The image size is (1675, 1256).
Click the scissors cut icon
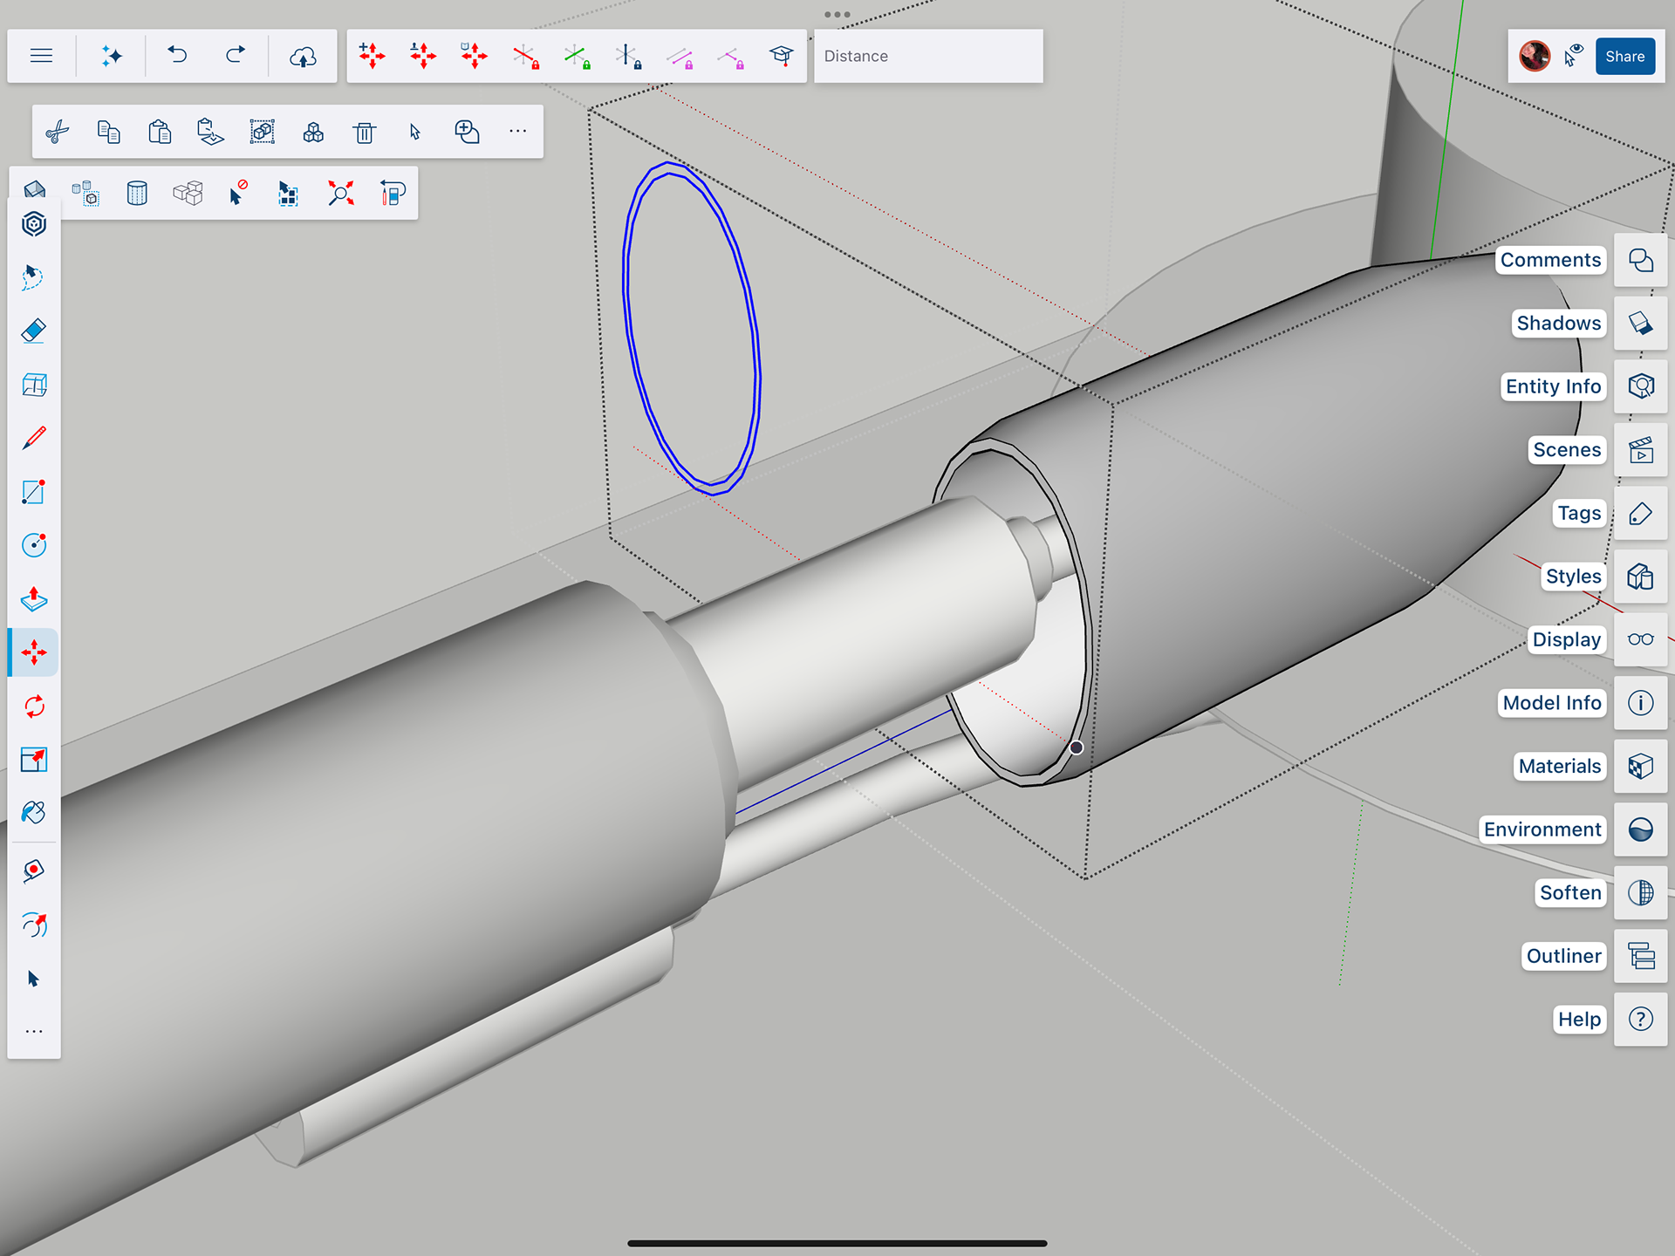point(58,132)
